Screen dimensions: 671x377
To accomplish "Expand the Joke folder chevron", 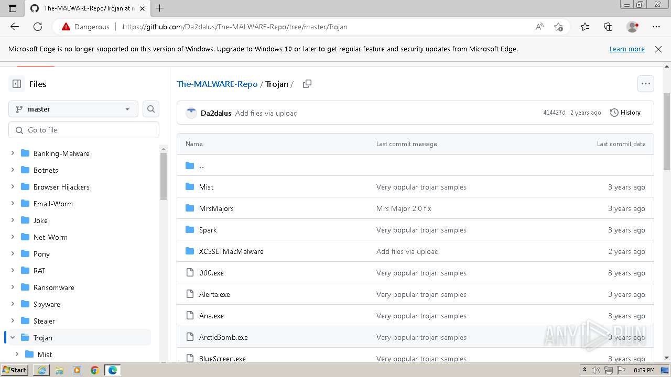I will tap(13, 220).
